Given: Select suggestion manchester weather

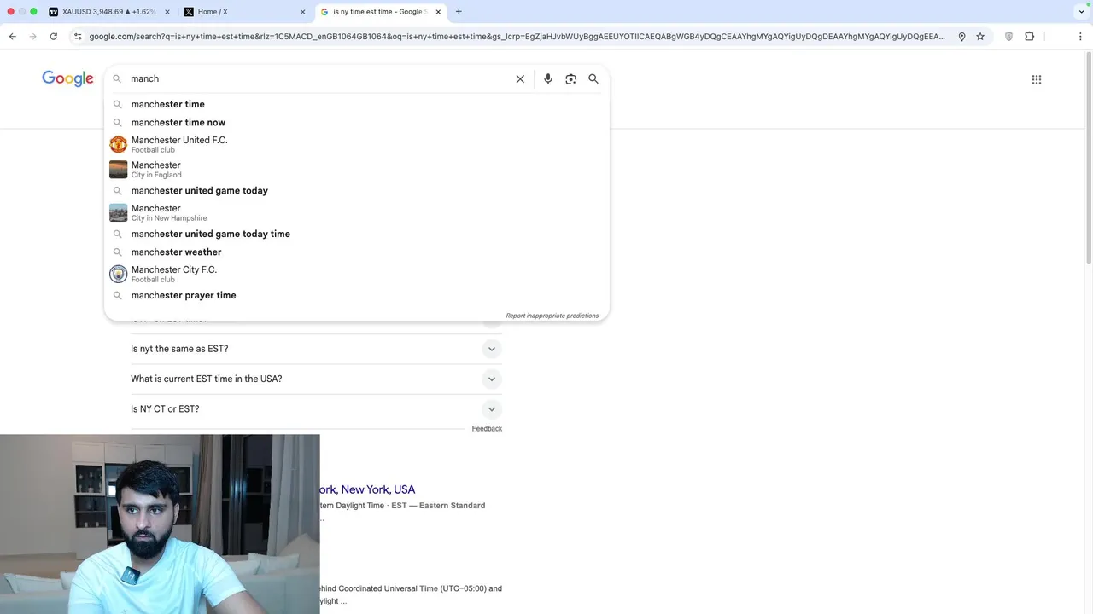Looking at the screenshot, I should pos(357,252).
